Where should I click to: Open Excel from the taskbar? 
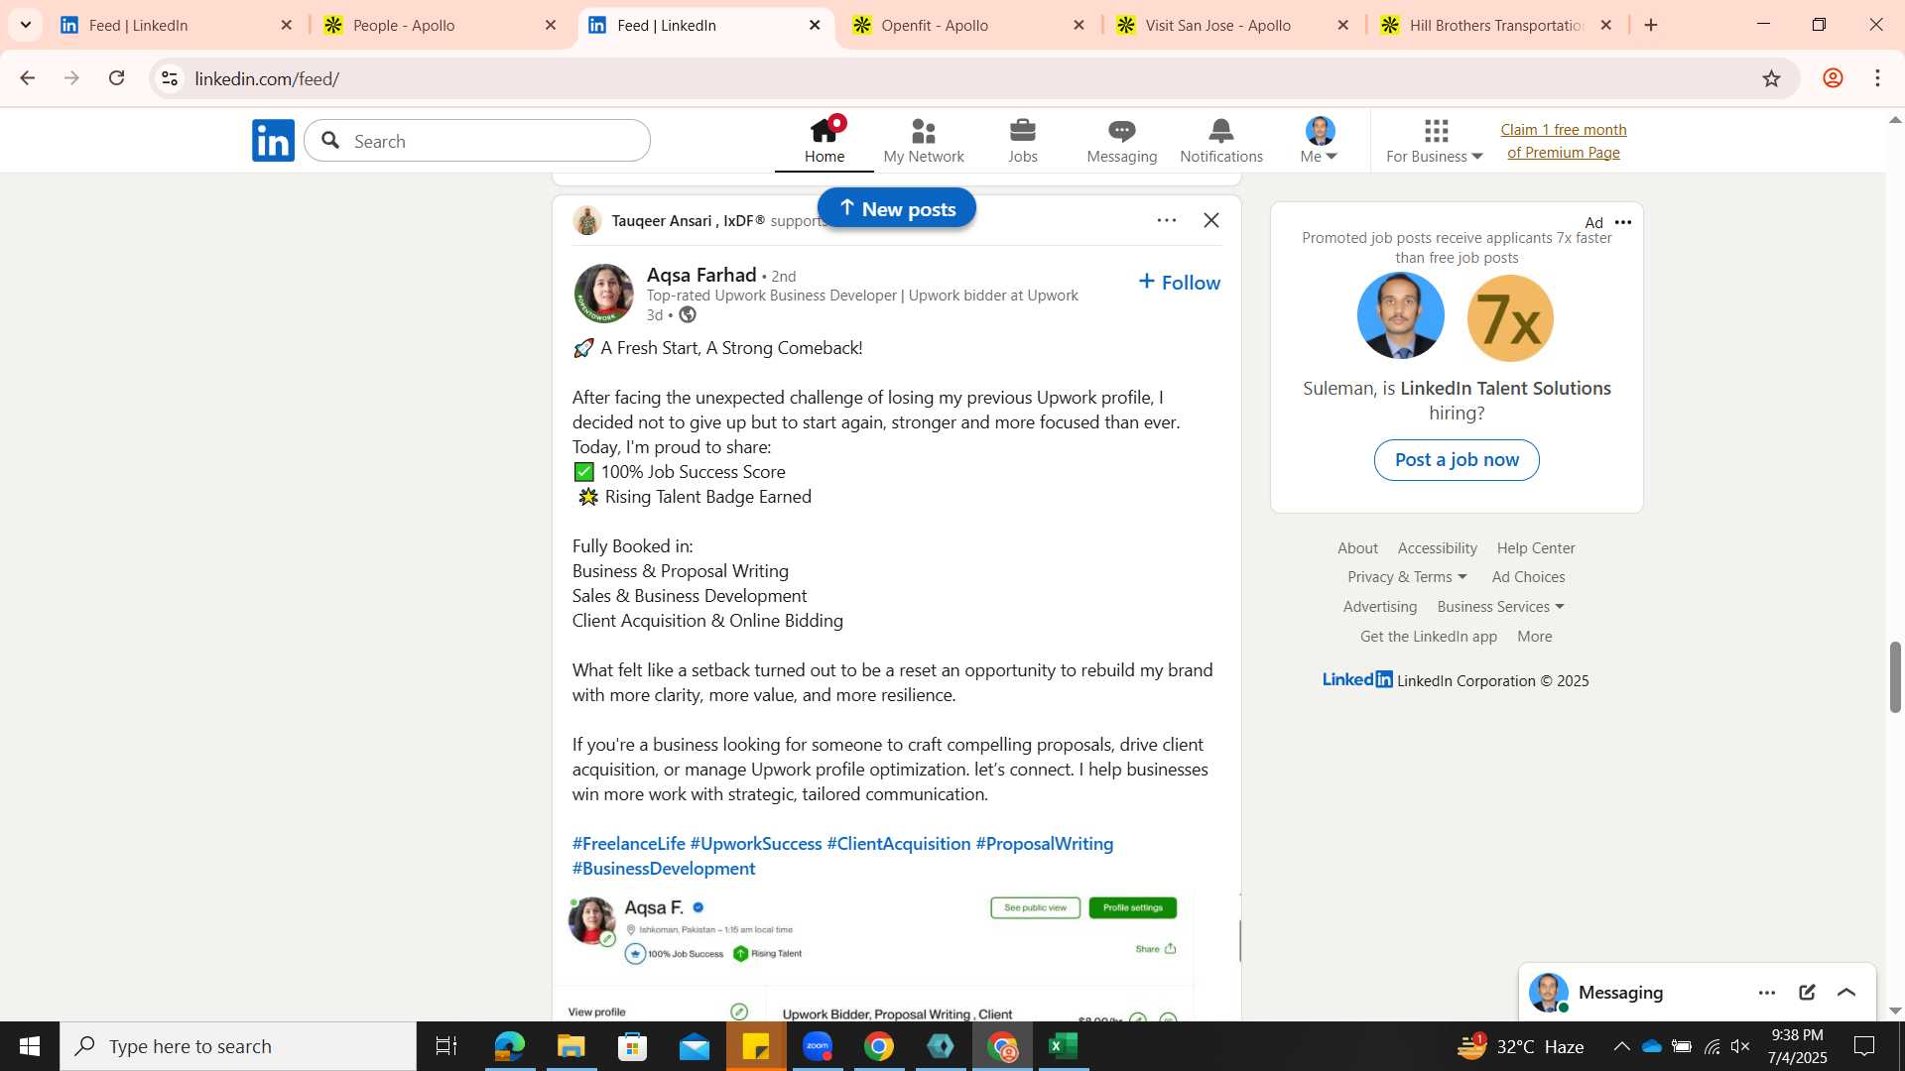tap(1063, 1046)
